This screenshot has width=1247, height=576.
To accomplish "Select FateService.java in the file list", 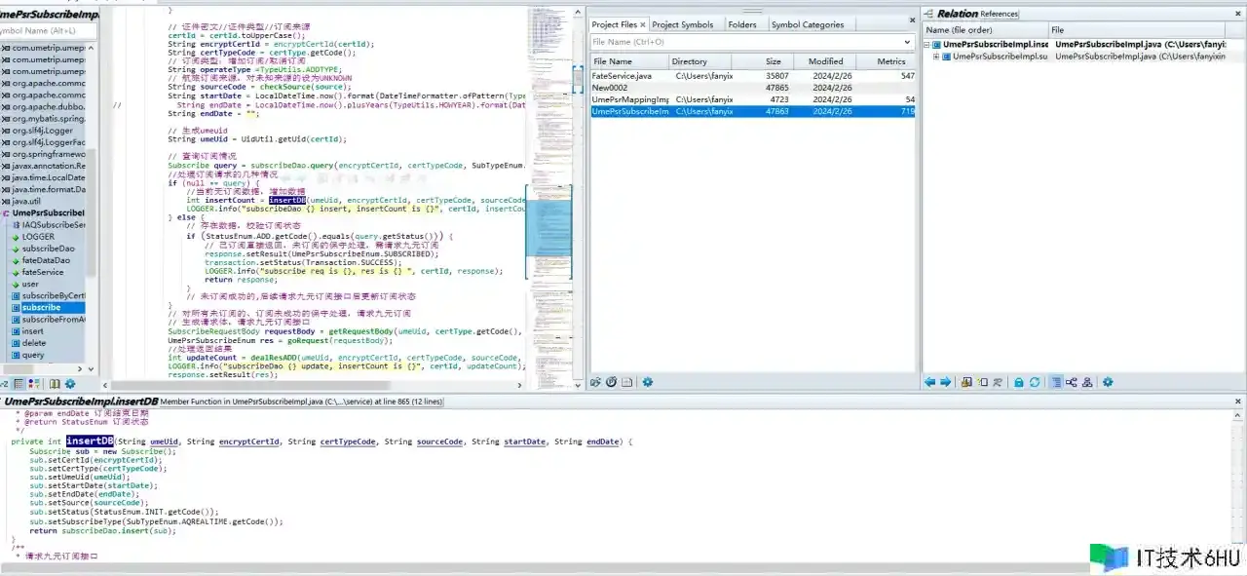I will pos(622,75).
